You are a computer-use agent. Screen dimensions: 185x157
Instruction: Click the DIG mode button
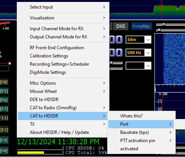(x=121, y=26)
